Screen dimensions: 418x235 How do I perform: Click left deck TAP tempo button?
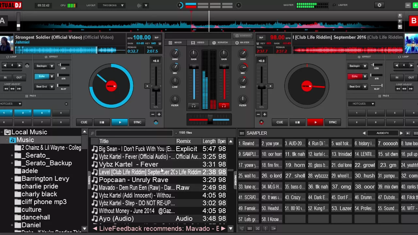[x=157, y=38]
